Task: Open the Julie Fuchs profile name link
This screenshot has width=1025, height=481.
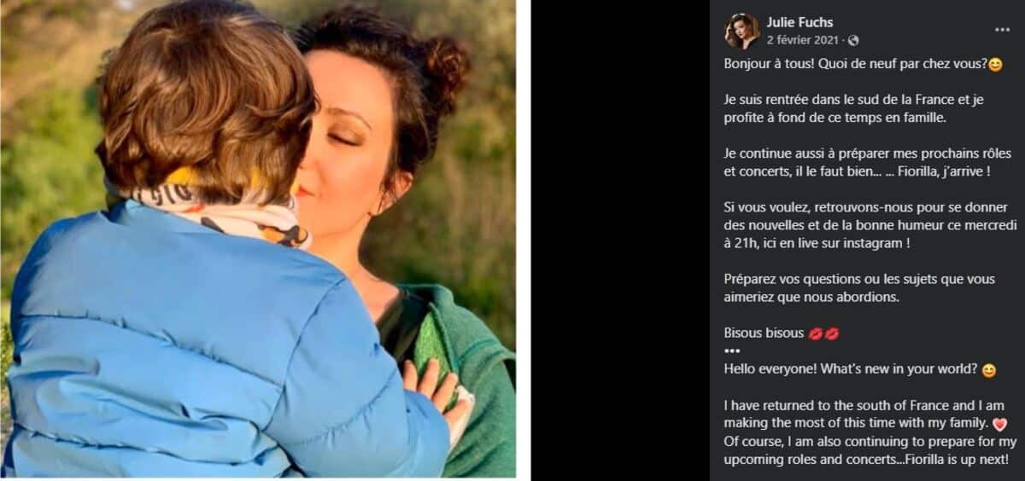Action: 799,22
